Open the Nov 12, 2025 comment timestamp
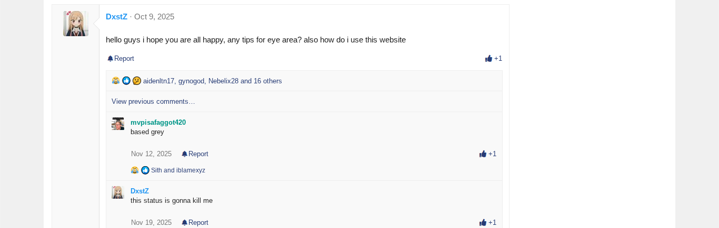The width and height of the screenshot is (719, 228). click(x=151, y=154)
